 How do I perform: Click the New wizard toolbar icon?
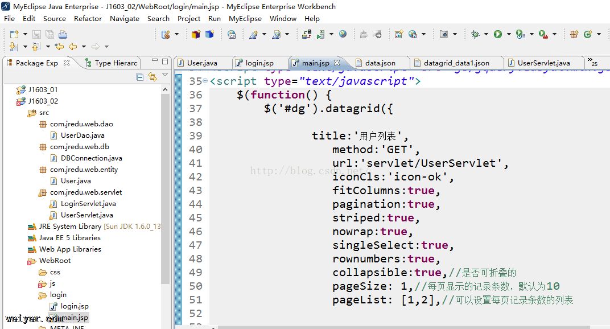14,34
